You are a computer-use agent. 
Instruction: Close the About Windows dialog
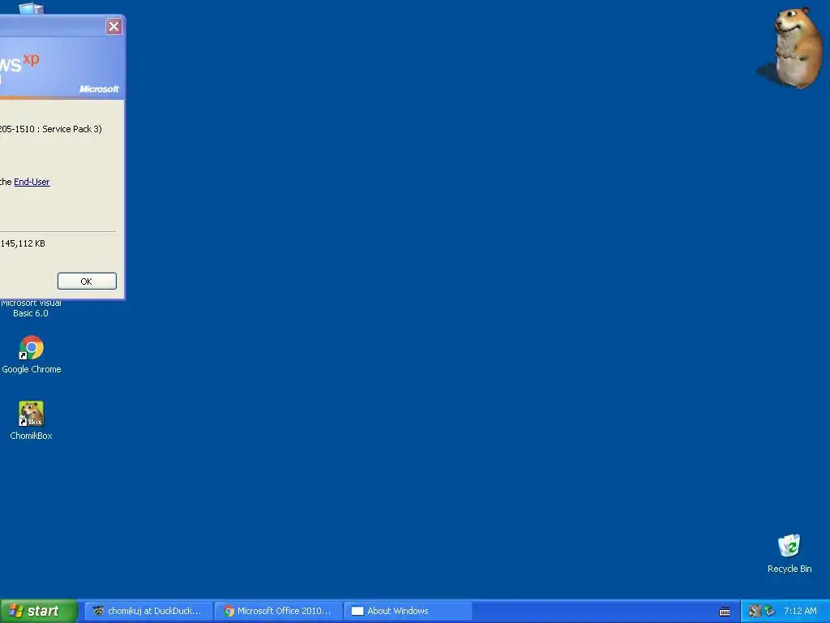click(113, 27)
